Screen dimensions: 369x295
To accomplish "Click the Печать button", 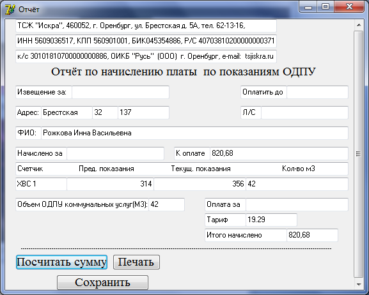I will [136, 262].
